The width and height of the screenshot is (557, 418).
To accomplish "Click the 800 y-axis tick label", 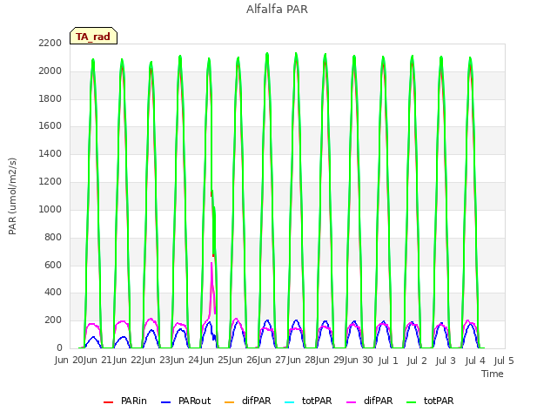I will click(53, 237).
